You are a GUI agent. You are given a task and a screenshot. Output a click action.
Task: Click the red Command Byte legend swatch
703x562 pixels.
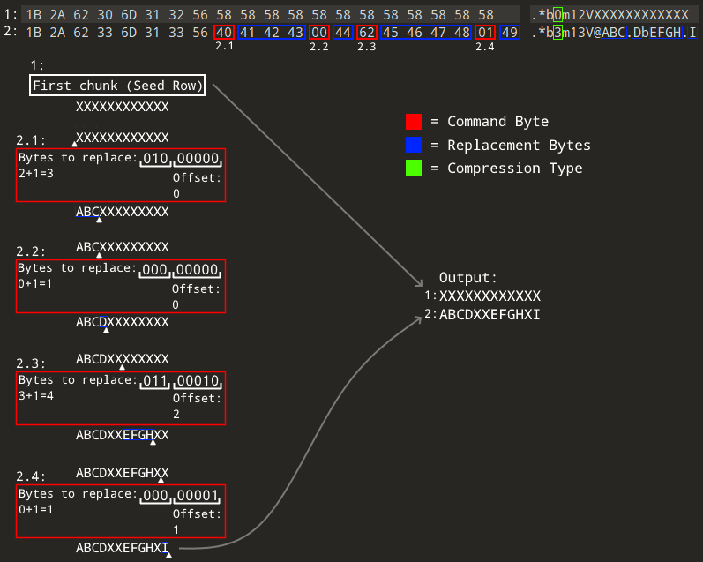point(414,122)
